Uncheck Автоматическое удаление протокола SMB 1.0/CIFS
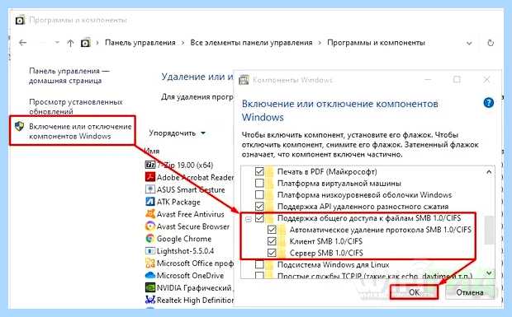 pyautogui.click(x=272, y=230)
